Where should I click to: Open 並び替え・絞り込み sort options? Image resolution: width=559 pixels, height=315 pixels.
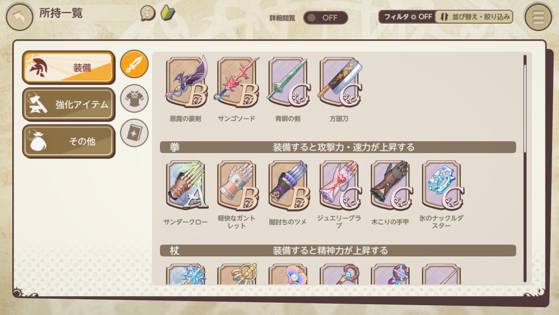(x=474, y=17)
